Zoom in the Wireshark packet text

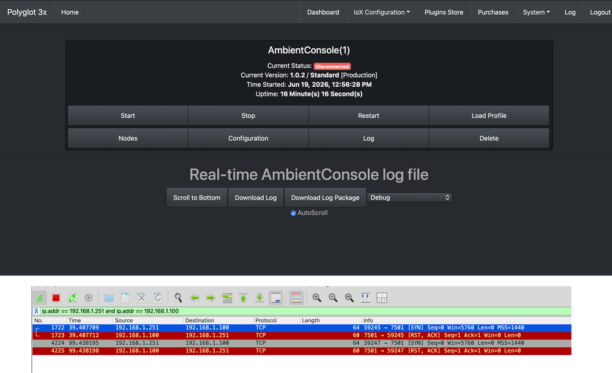[x=316, y=298]
